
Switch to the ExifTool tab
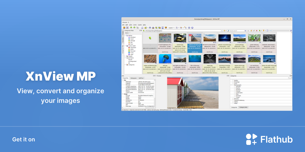coord(141,78)
